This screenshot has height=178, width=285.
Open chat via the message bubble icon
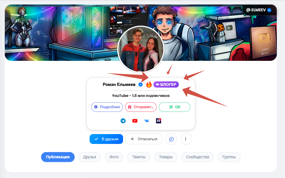click(171, 139)
